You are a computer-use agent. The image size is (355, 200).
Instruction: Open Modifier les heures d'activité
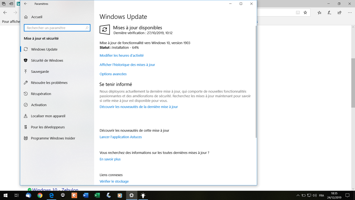pos(121,55)
